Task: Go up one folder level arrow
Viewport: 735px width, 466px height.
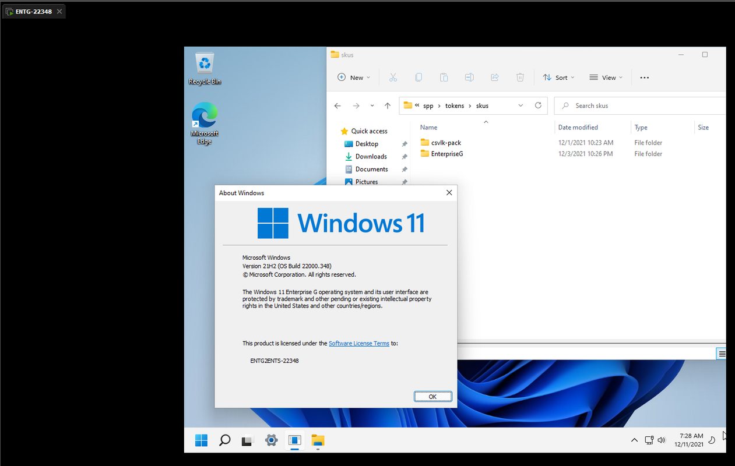Action: [x=388, y=106]
